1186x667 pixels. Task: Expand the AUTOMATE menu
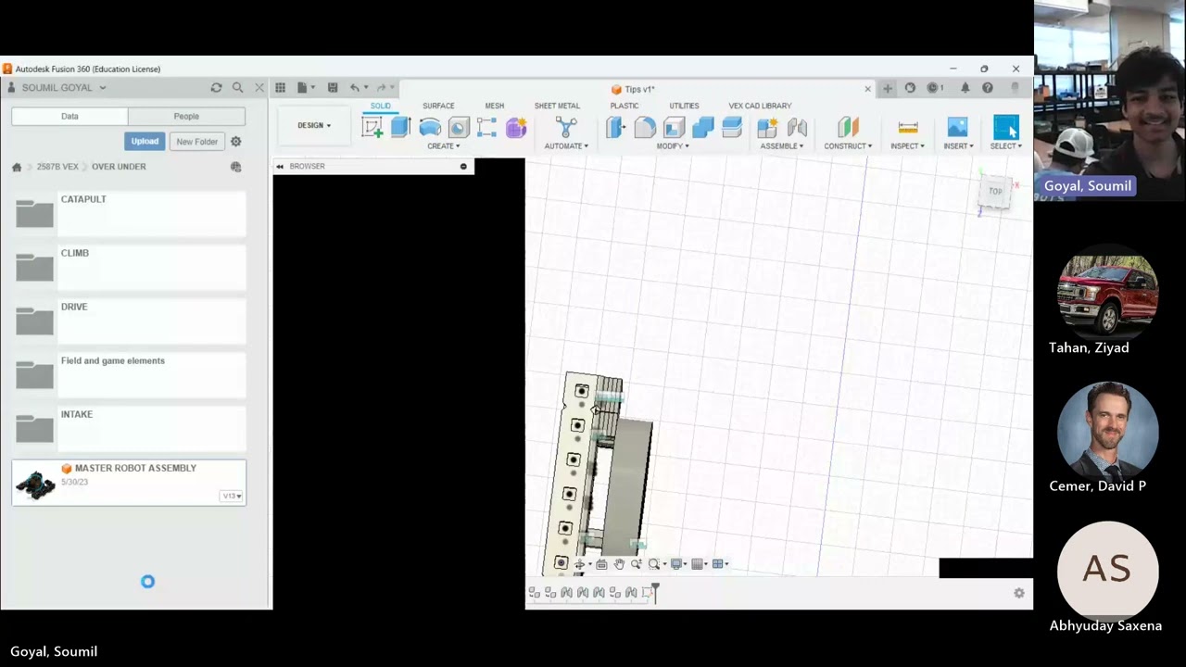pos(566,146)
